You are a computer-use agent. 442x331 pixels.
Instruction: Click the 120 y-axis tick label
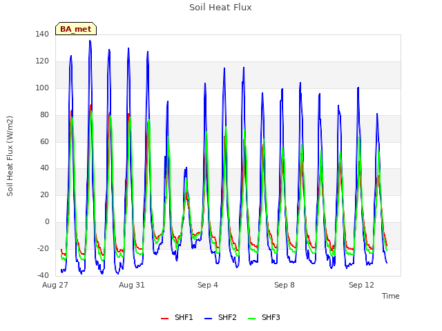42,61
